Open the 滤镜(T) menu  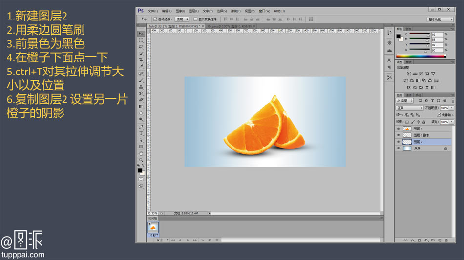click(x=236, y=10)
